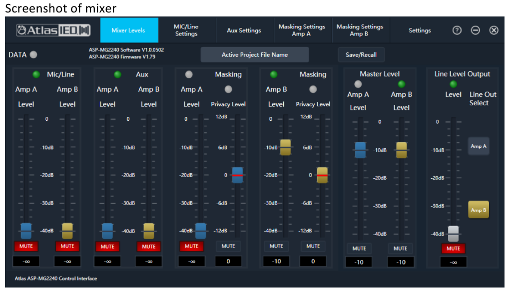Click Masking Amp A Level value box
The image size is (510, 291).
(192, 261)
